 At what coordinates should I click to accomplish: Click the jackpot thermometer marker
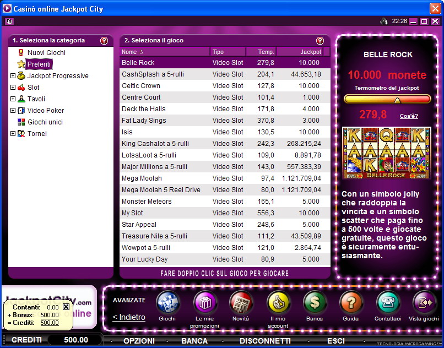point(397,100)
